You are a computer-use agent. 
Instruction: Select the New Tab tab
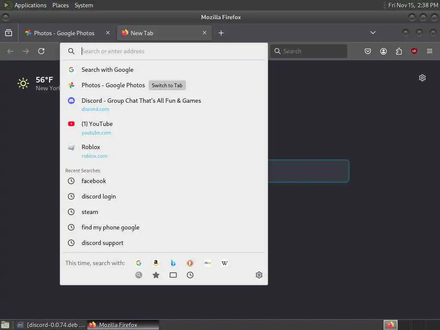[164, 33]
